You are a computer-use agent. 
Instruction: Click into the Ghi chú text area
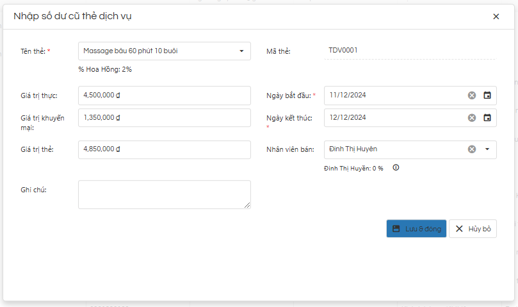(164, 194)
